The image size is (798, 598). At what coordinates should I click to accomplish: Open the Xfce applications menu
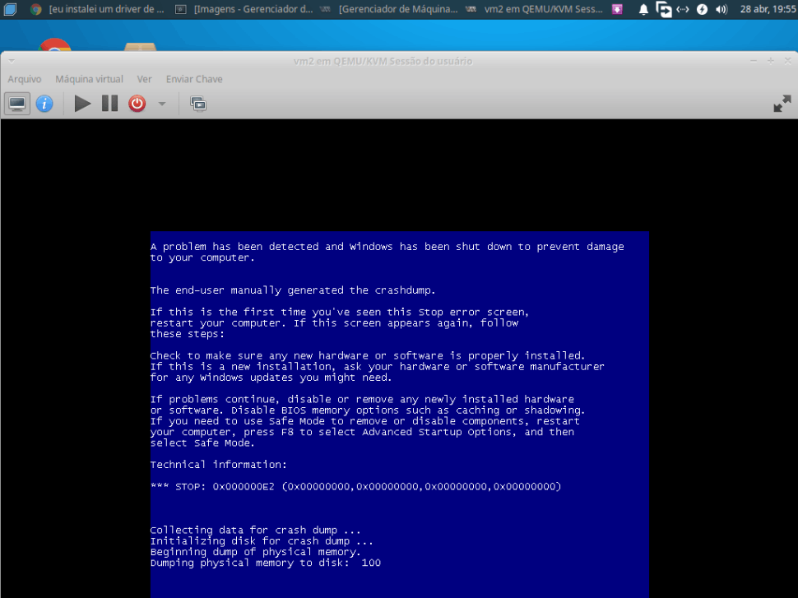coord(10,9)
